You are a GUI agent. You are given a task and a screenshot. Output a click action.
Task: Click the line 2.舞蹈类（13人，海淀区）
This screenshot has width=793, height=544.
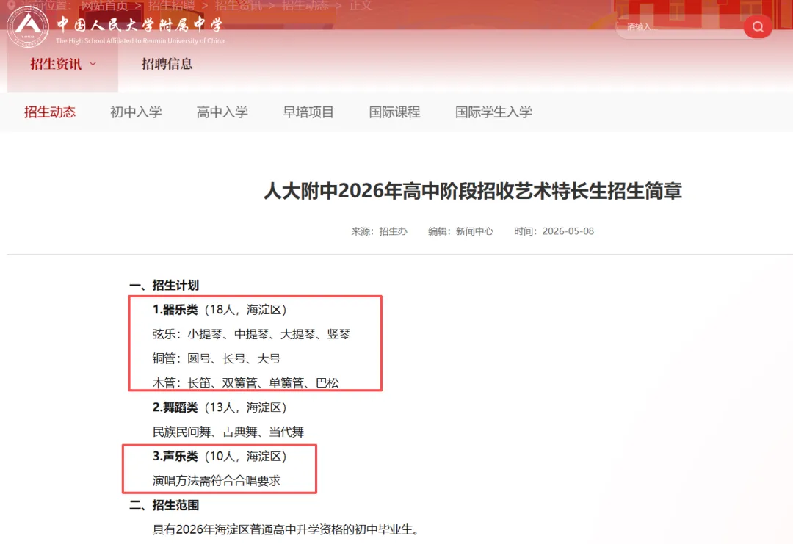click(220, 407)
